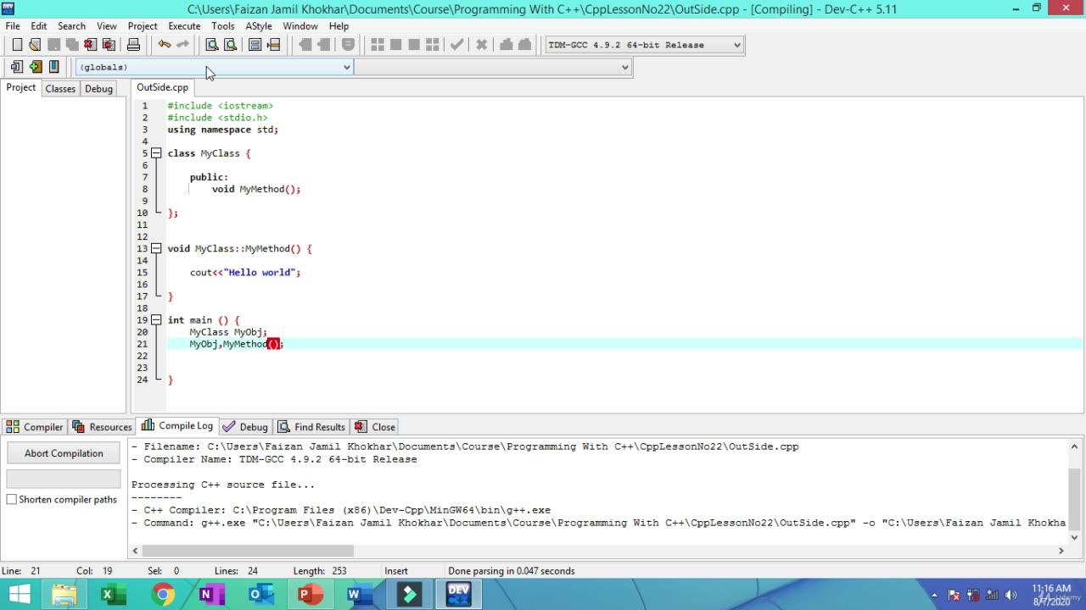The image size is (1086, 610).
Task: Open Google Chrome from the taskbar
Action: pos(164,595)
